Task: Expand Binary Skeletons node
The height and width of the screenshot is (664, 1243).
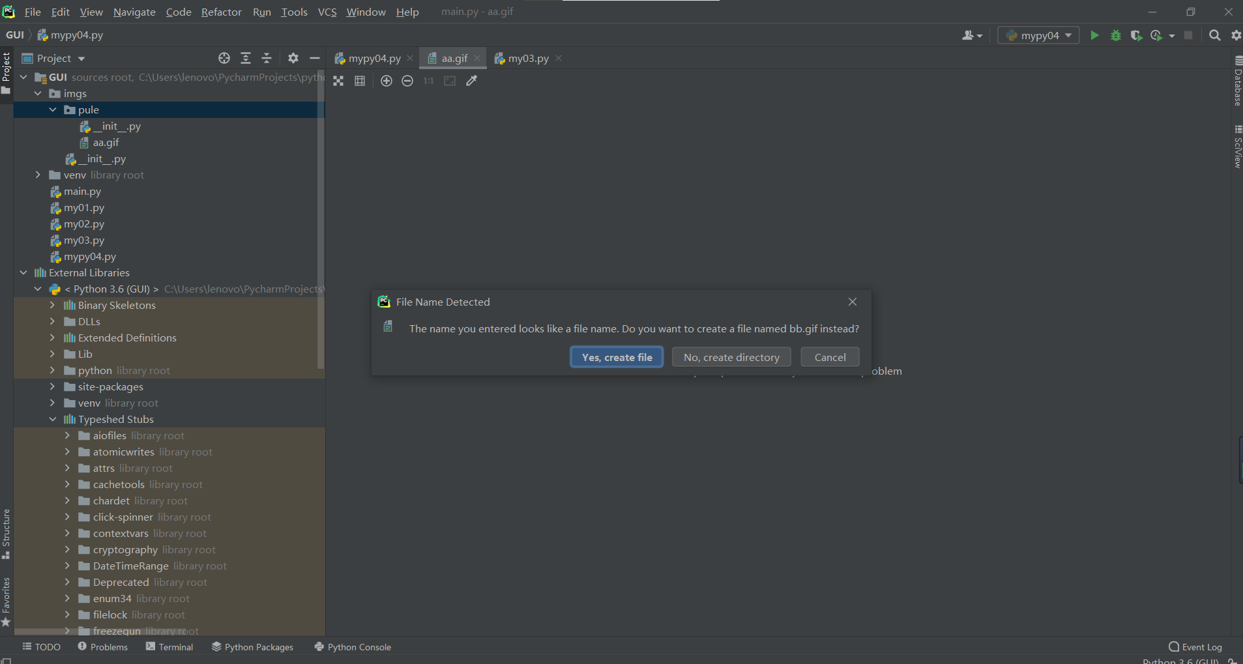Action: [x=53, y=305]
